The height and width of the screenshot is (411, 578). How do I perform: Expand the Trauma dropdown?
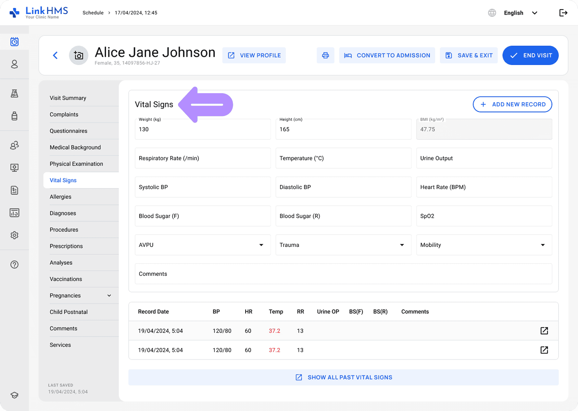(343, 245)
